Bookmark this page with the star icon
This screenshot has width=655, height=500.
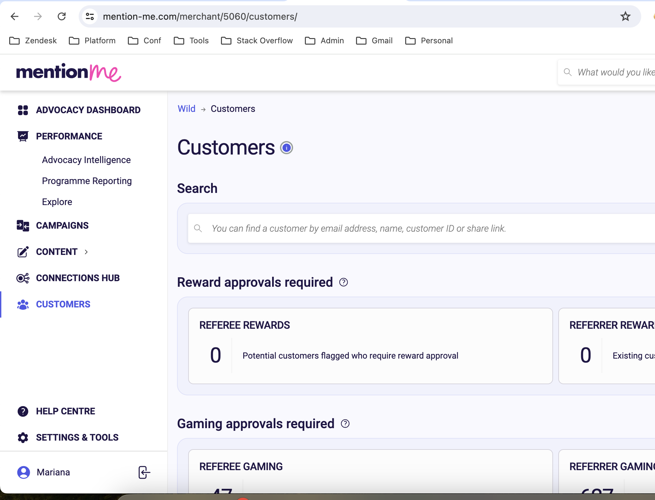(x=625, y=16)
